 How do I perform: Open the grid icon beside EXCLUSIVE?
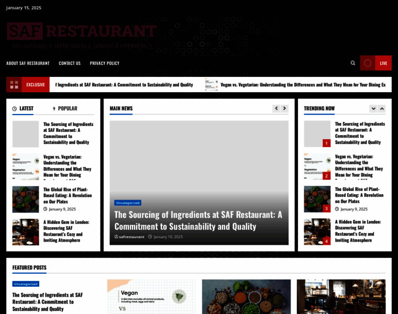coord(14,85)
